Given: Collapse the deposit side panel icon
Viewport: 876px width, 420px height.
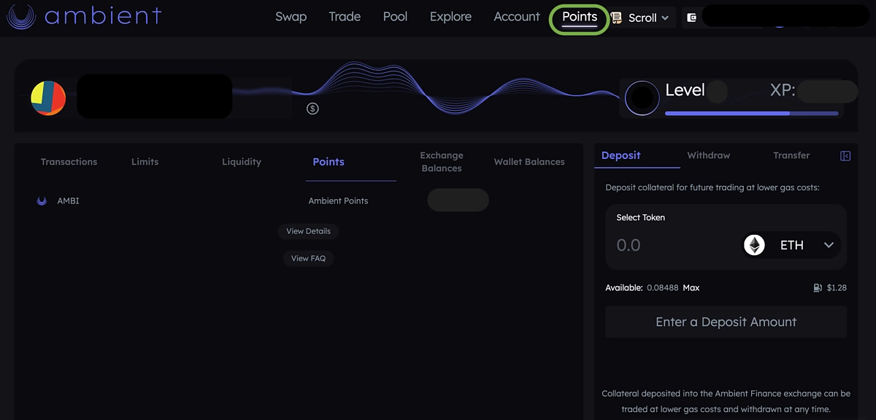Looking at the screenshot, I should (845, 155).
